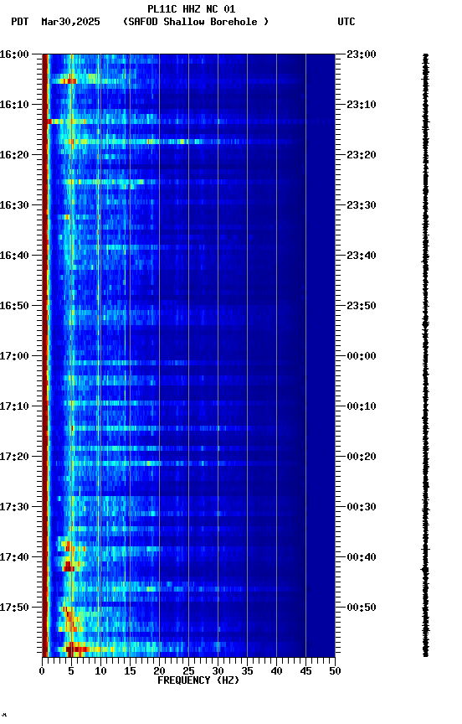Click the '16:00' PDT time label
Image resolution: width=462 pixels, height=724 pixels.
click(14, 54)
